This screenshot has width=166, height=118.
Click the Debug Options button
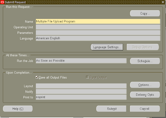(x=143, y=47)
